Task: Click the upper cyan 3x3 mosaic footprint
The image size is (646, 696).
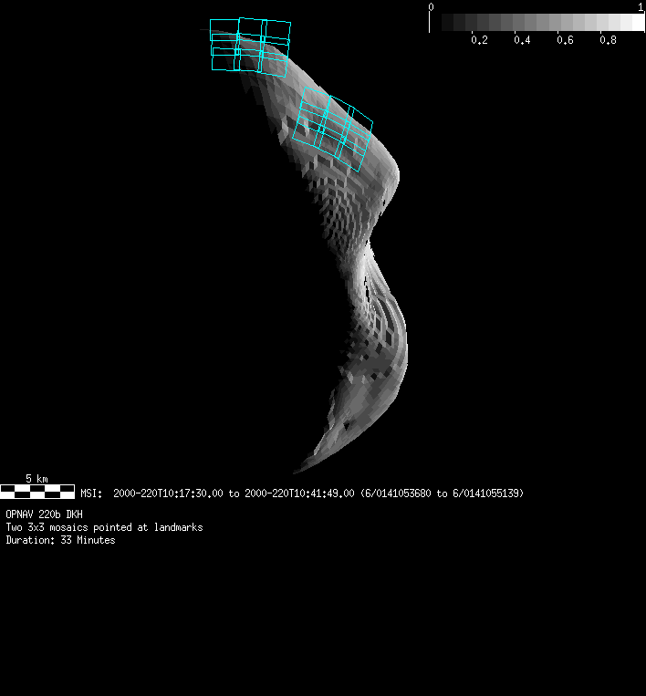Action: tap(250, 47)
